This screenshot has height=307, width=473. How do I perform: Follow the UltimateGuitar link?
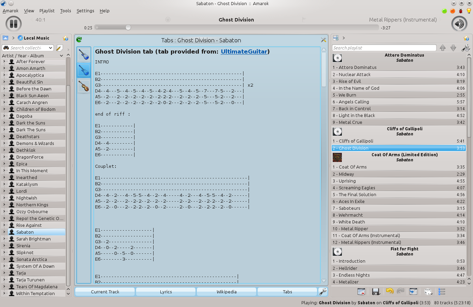point(244,52)
